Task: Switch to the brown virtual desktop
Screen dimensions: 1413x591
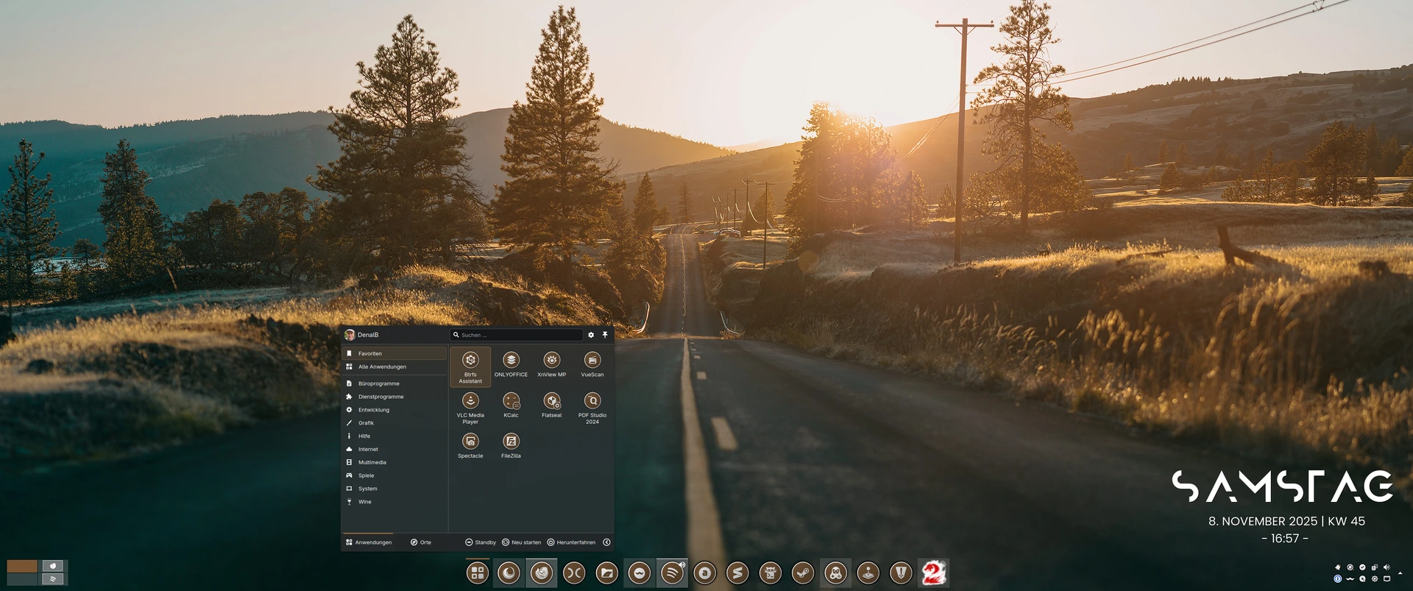Action: [22, 566]
